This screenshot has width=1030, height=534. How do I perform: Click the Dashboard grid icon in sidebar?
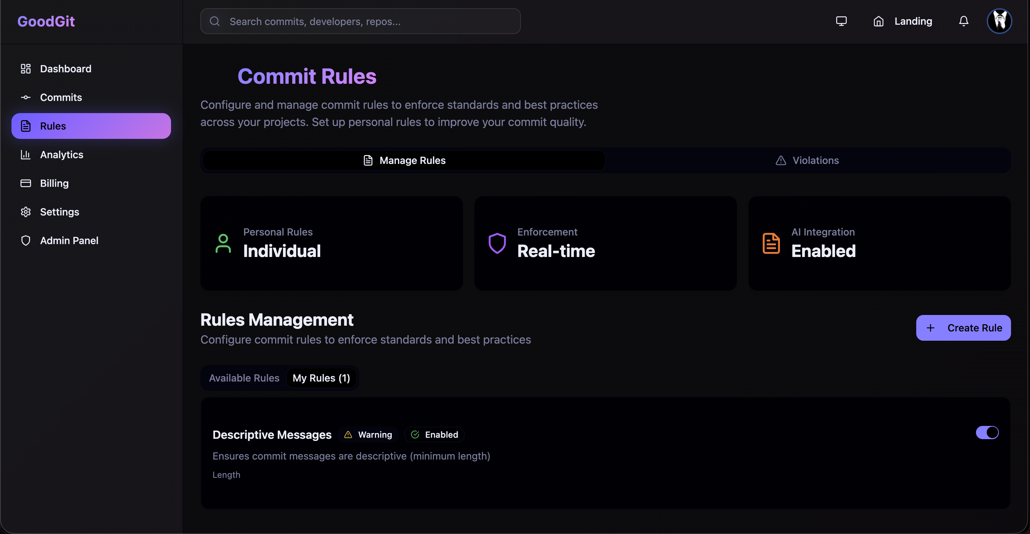[x=26, y=69]
